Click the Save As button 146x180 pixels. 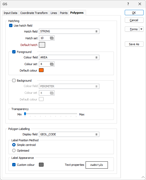click(134, 44)
